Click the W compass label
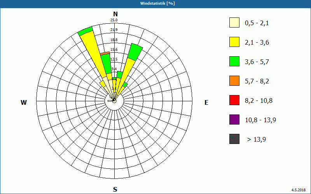Screen dimensions: 311x194 (x=24, y=102)
